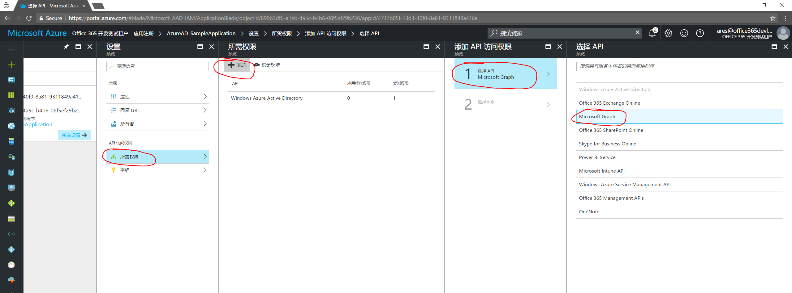
Task: Click the user account avatar
Action: [783, 33]
